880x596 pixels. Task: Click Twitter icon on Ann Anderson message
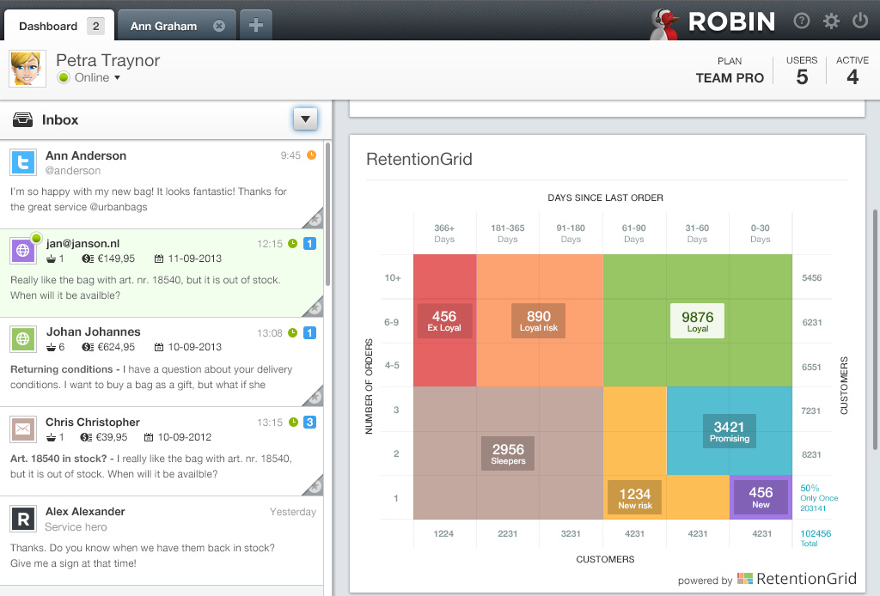tap(23, 162)
